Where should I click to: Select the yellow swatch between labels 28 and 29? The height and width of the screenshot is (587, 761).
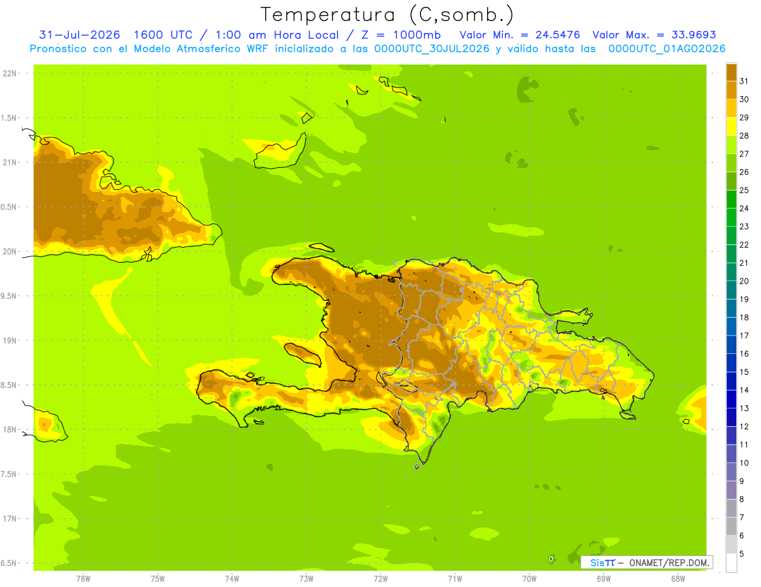point(731,127)
